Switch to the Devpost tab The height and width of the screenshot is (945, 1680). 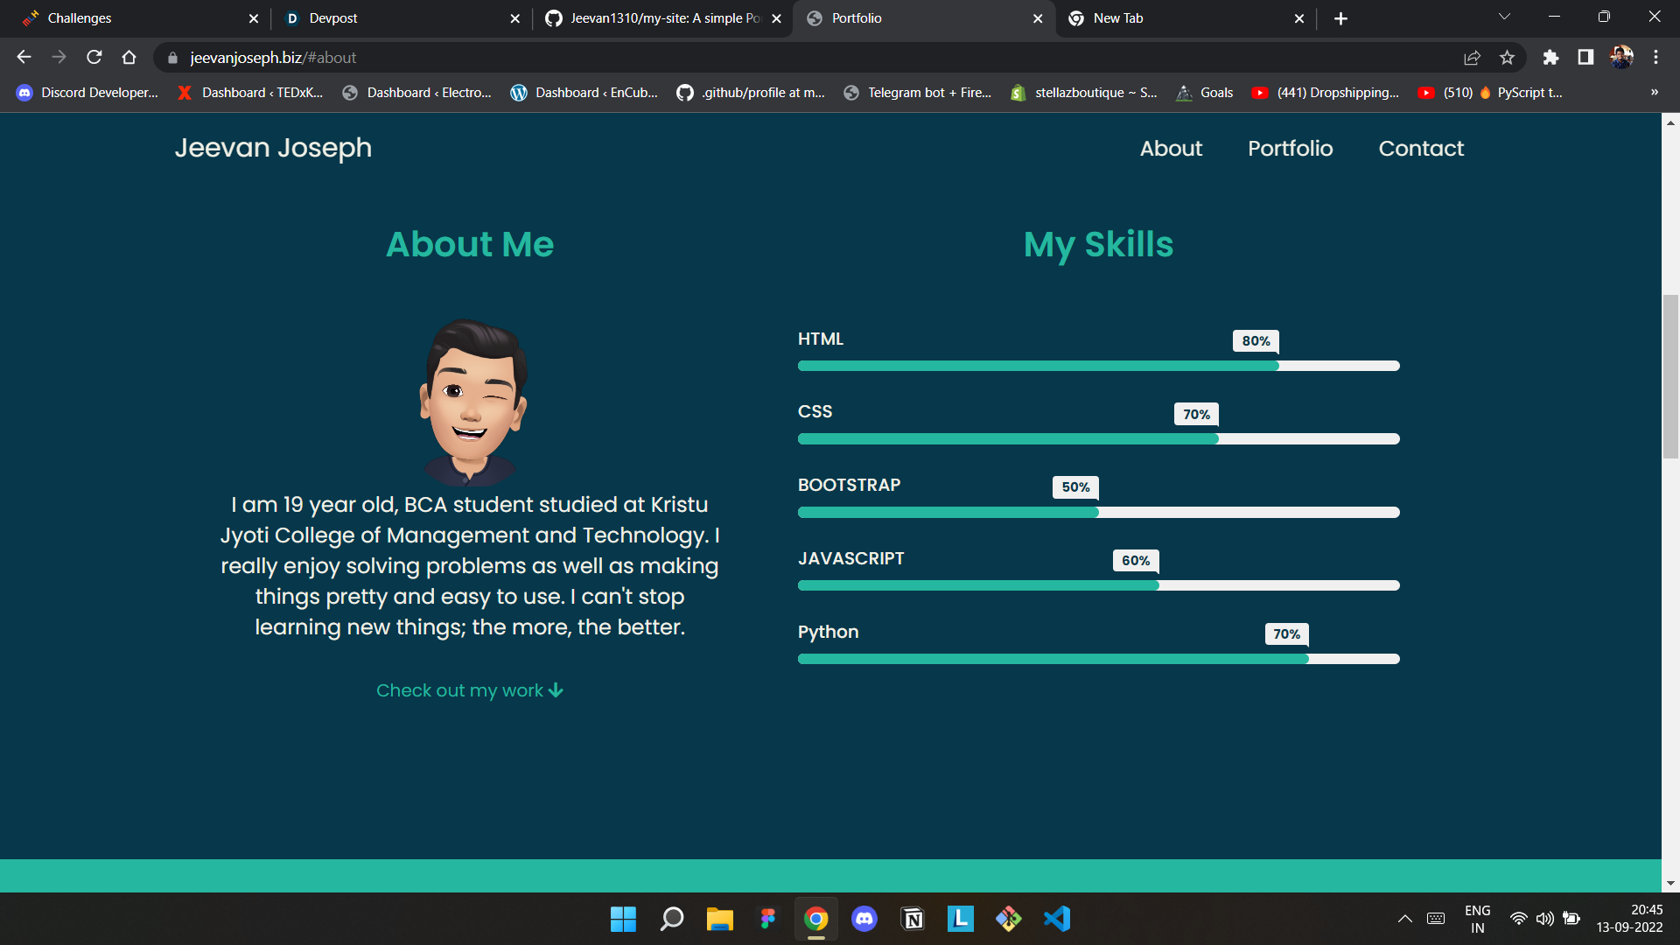[333, 18]
